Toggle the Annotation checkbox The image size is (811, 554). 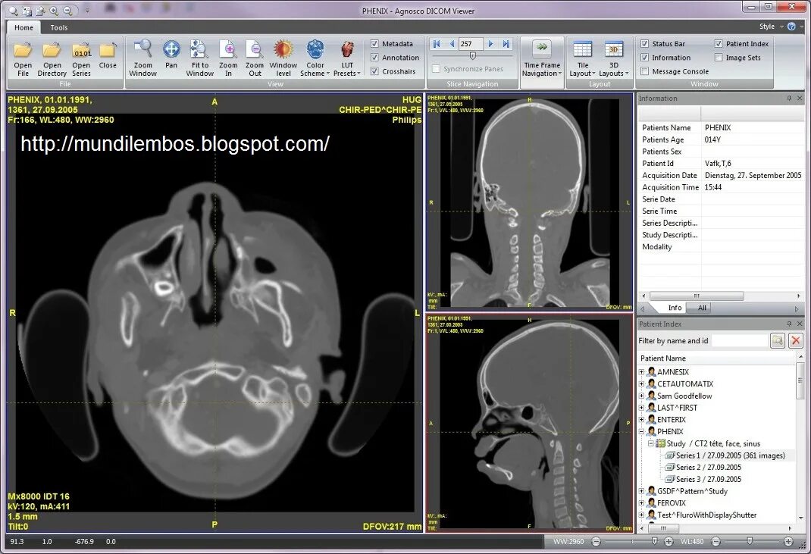click(x=374, y=58)
